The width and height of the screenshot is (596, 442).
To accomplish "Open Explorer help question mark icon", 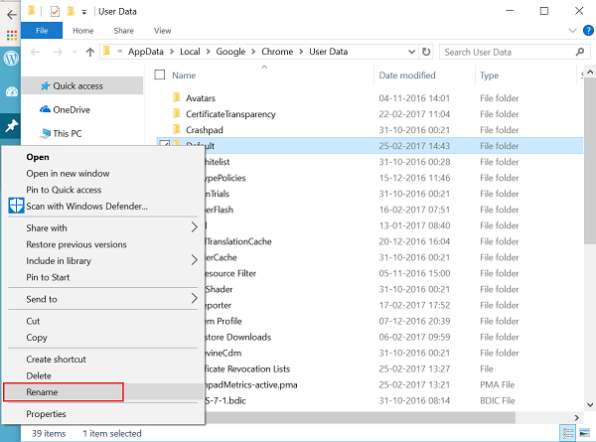I will pos(588,31).
